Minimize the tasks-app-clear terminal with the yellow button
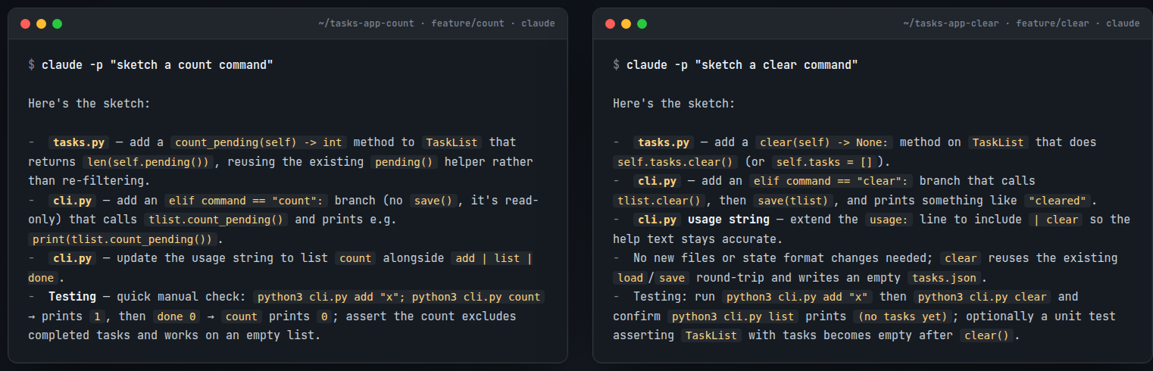 [x=626, y=23]
